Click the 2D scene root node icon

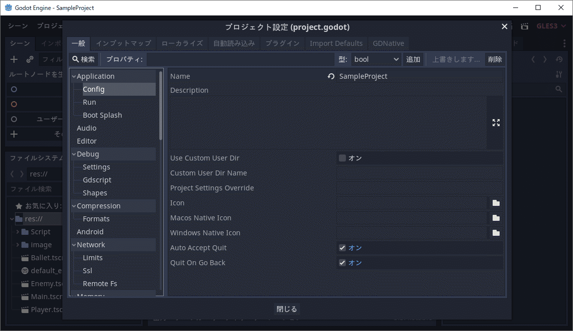click(x=14, y=89)
